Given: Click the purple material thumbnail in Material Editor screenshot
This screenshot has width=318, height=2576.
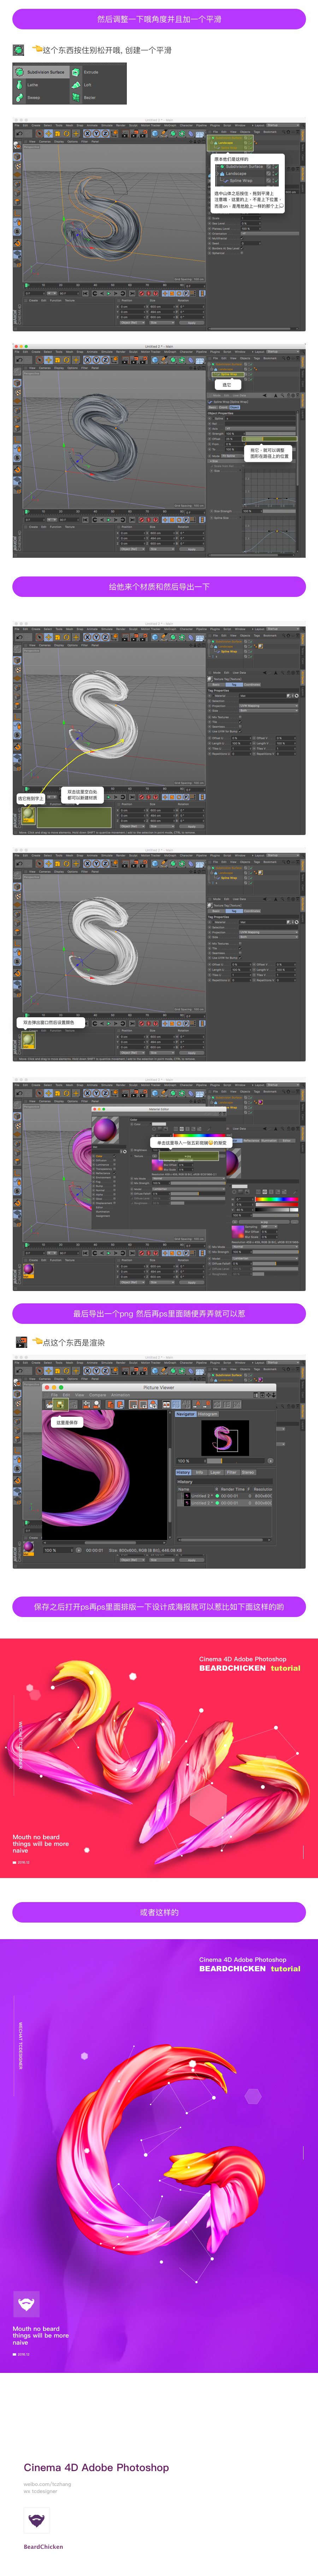Looking at the screenshot, I should pos(28,1270).
